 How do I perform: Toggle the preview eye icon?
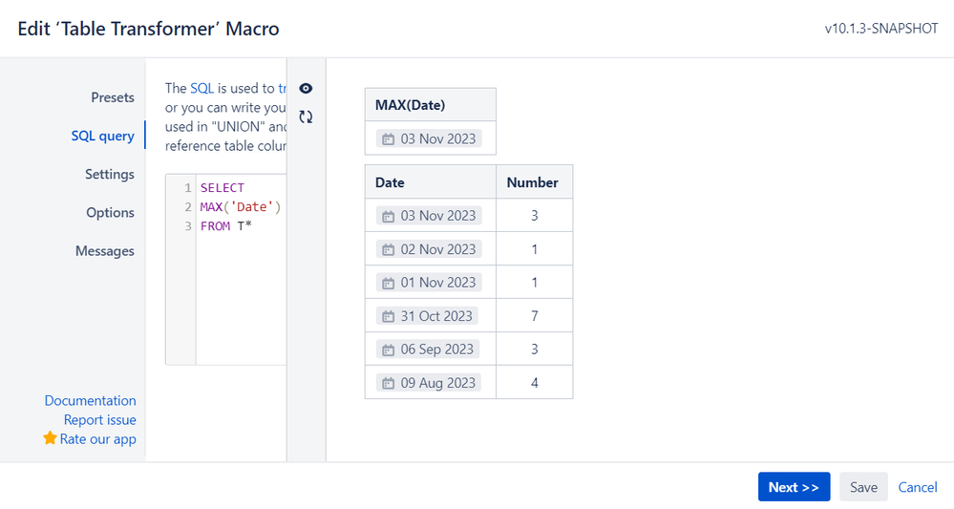click(306, 89)
